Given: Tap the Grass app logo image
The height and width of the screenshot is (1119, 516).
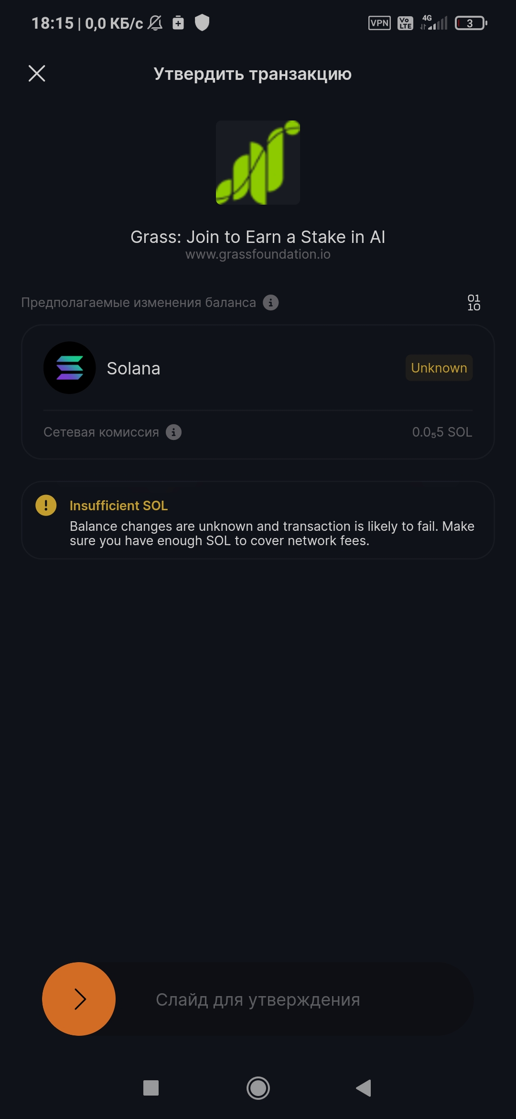Looking at the screenshot, I should (258, 163).
